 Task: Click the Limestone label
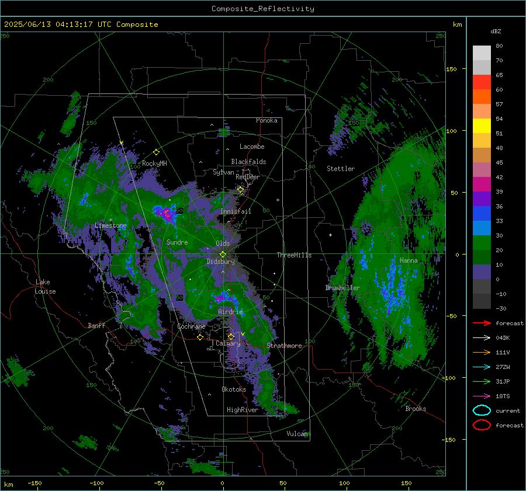(110, 225)
